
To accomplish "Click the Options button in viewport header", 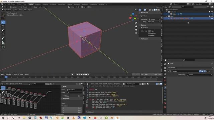I will 159,7.
